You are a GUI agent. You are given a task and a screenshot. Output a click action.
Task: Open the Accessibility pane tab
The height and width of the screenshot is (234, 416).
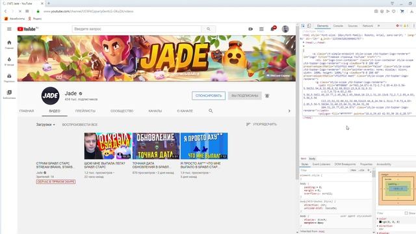[383, 164]
